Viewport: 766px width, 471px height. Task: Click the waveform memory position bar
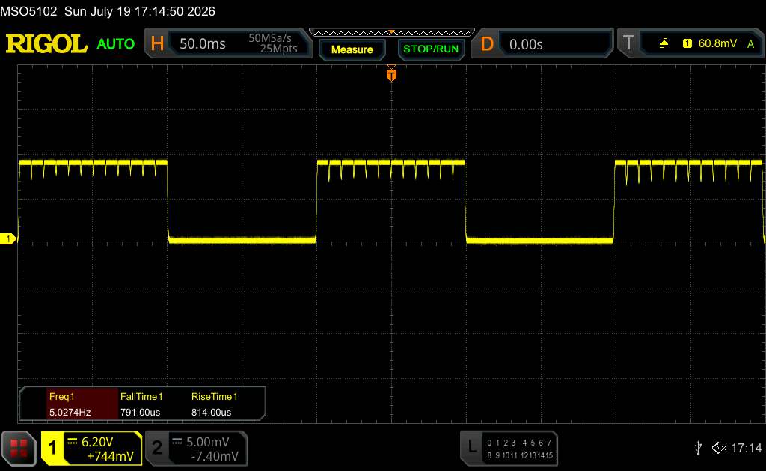[x=392, y=33]
